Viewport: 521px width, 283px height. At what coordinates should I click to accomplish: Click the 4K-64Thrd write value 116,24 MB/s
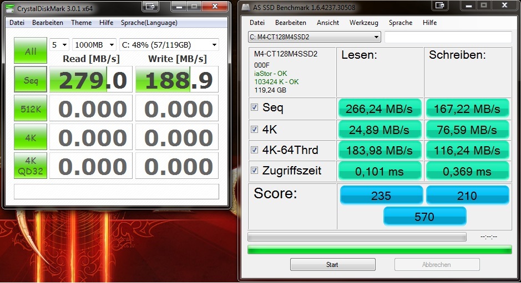point(467,150)
